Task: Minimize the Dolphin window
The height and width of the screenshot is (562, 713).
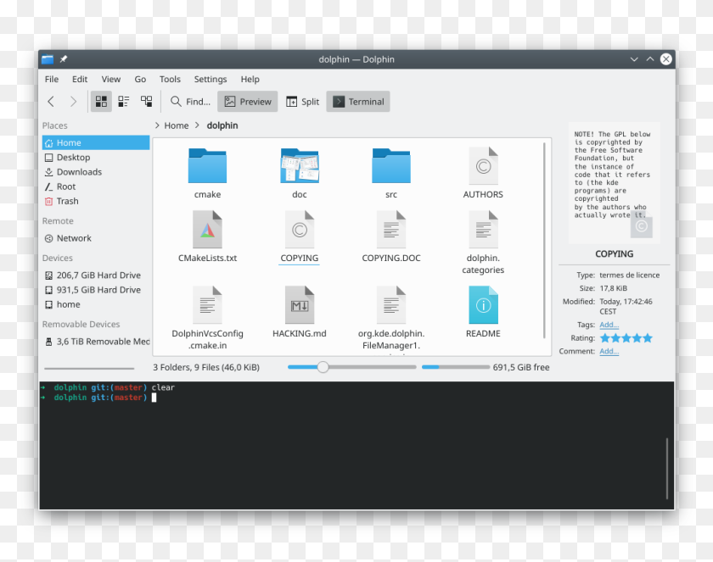Action: (634, 59)
